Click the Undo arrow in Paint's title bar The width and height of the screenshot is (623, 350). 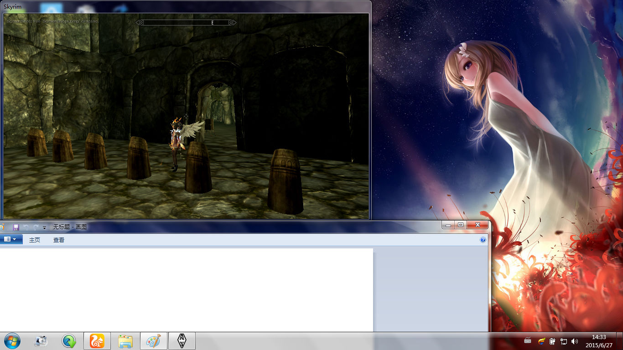tap(26, 227)
